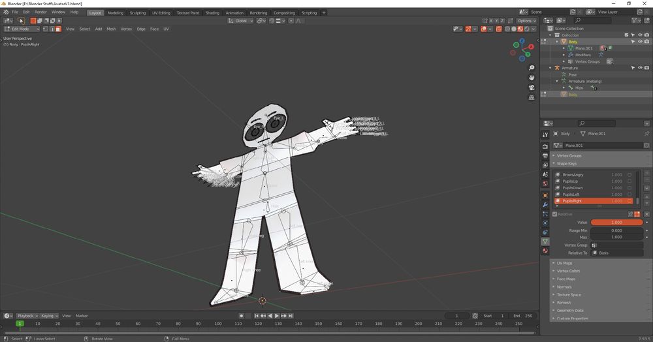Switch to the UV Editing workspace tab

coord(161,13)
